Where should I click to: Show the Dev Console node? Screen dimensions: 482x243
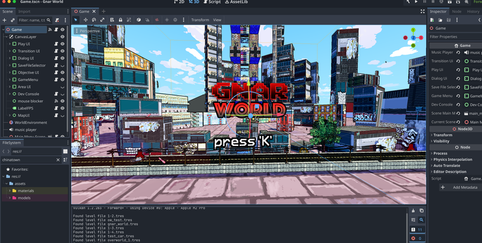[x=62, y=94]
